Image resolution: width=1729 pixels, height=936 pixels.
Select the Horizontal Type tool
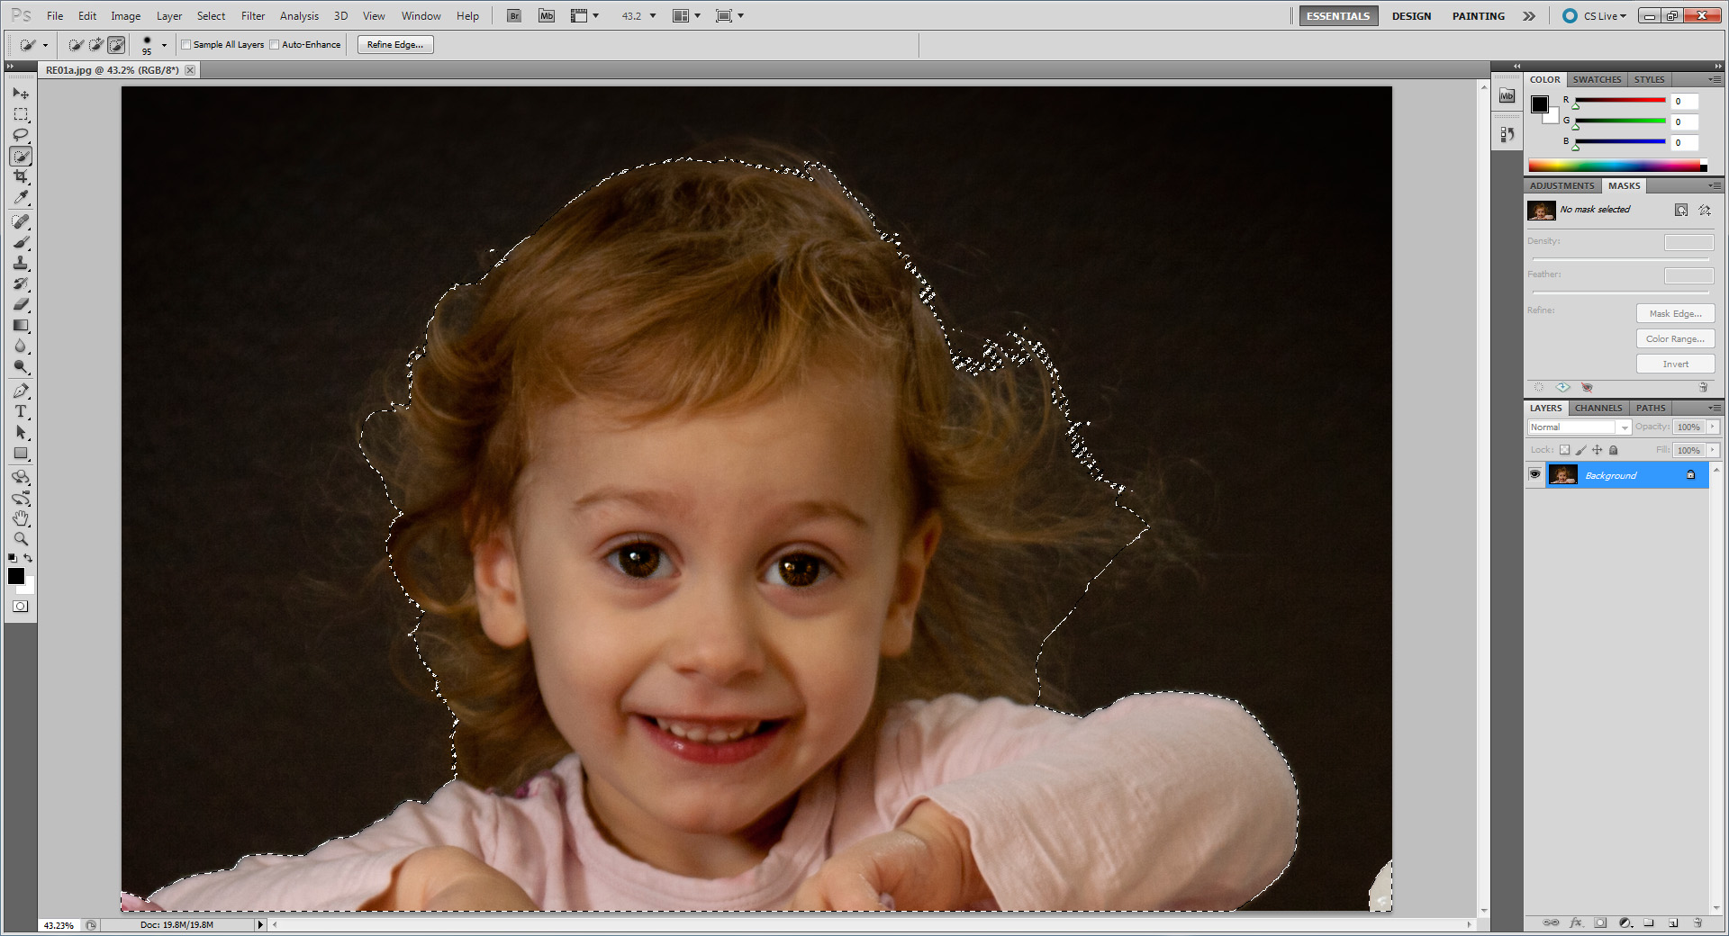21,411
